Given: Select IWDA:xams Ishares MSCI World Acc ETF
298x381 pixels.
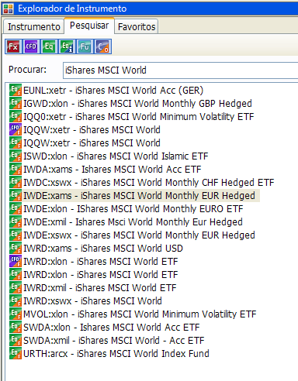Looking at the screenshot, I should (x=113, y=170).
